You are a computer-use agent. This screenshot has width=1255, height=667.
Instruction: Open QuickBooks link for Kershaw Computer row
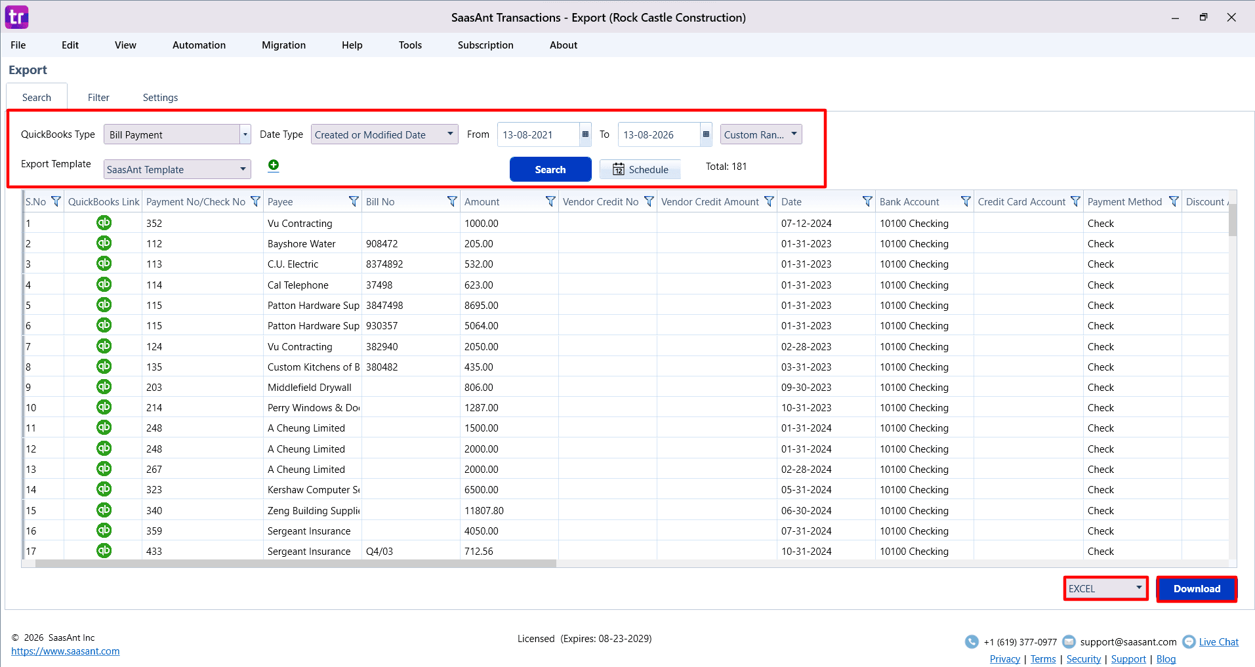(104, 489)
